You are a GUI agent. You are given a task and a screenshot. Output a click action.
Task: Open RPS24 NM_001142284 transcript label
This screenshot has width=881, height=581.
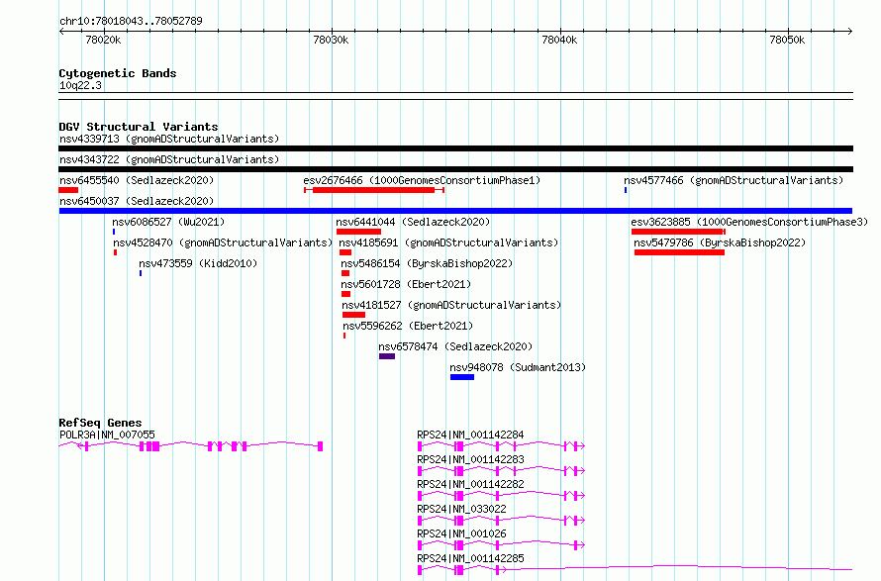click(x=470, y=435)
